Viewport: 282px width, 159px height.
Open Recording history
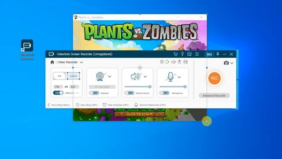59,105
